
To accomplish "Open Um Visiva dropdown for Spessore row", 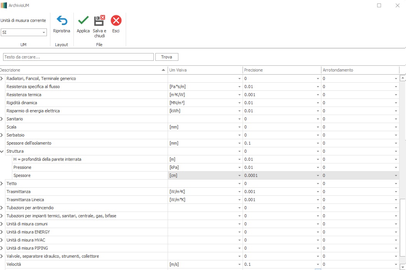I will click(x=239, y=176).
